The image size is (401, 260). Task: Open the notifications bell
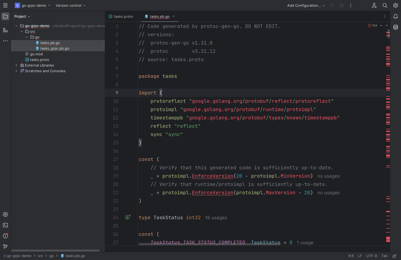(396, 16)
